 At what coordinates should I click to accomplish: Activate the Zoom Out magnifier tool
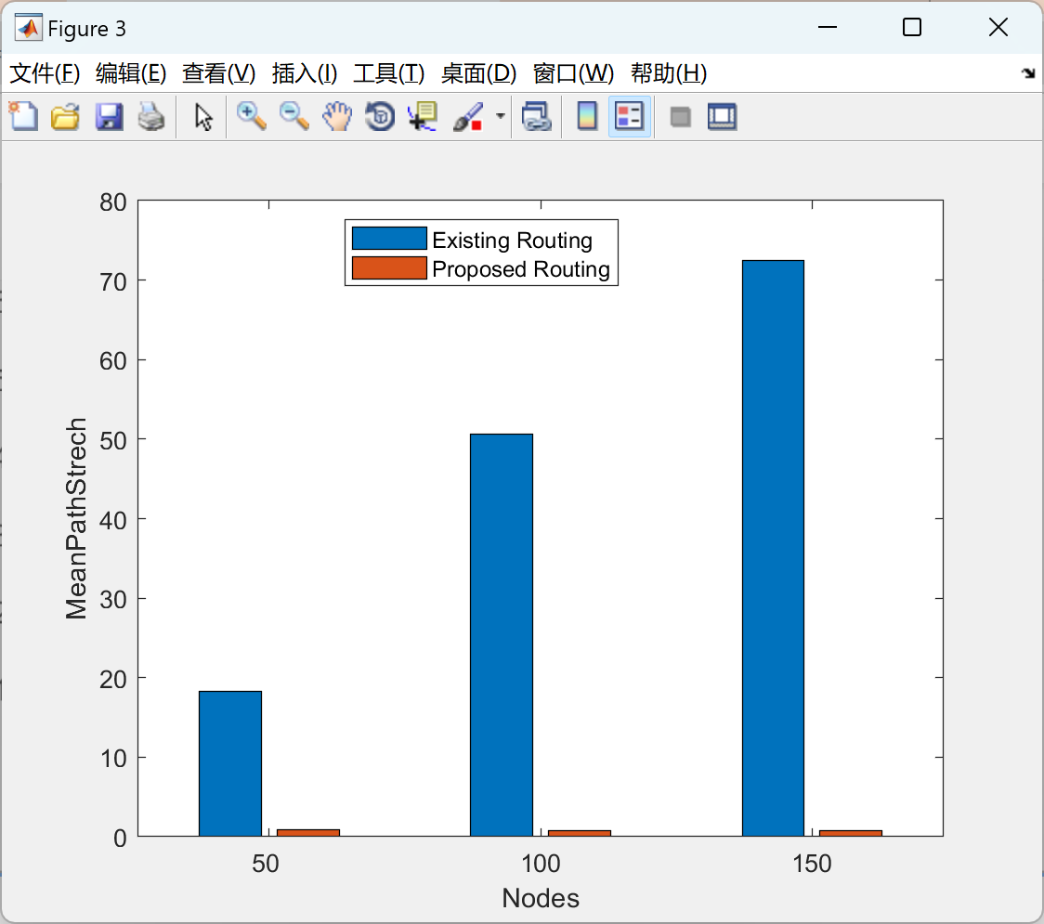[x=294, y=116]
